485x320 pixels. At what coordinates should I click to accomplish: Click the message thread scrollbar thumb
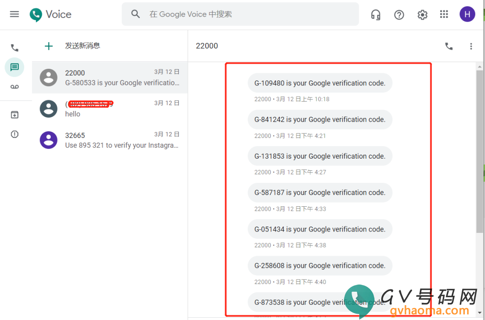pos(480,151)
